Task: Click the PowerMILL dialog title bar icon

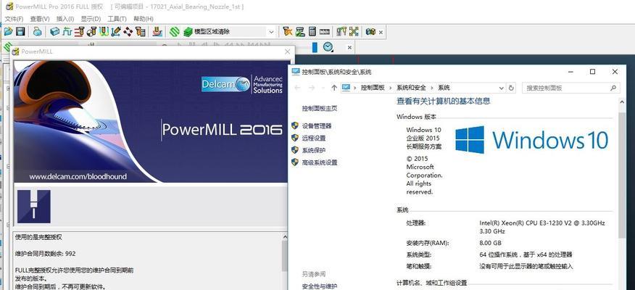Action: pos(16,51)
